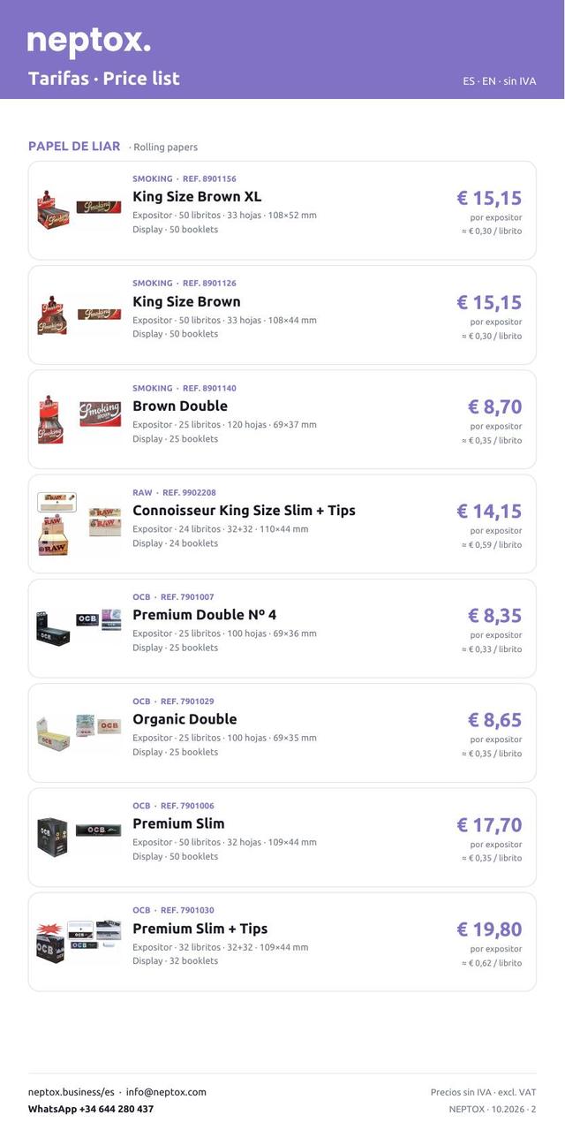Select the King Size Brown XL title

pyautogui.click(x=197, y=196)
